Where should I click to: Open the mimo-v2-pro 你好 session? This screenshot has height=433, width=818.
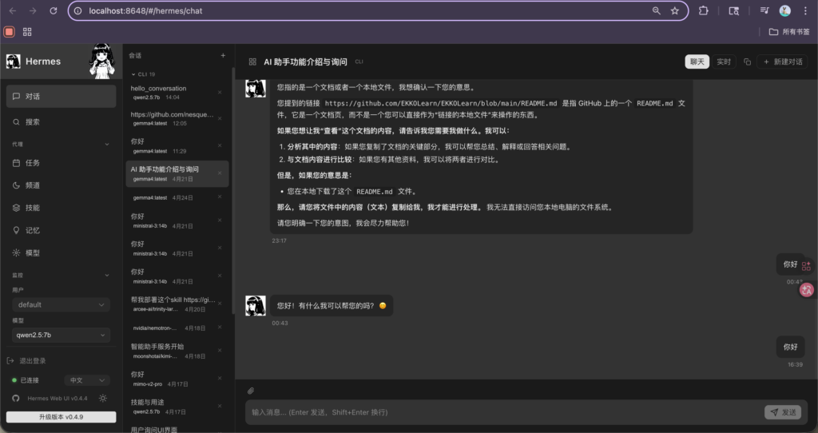tap(177, 379)
